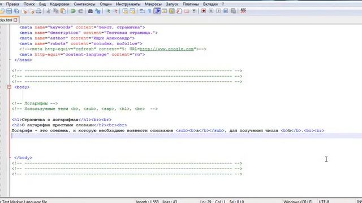Viewport: 362px width, 203px height.
Task: Open the Инструменты menu
Action: (x=128, y=4)
